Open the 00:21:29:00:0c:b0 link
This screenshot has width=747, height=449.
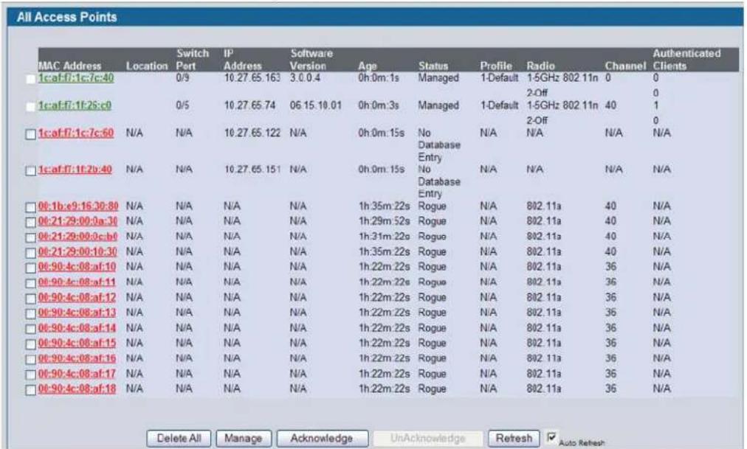tap(78, 236)
